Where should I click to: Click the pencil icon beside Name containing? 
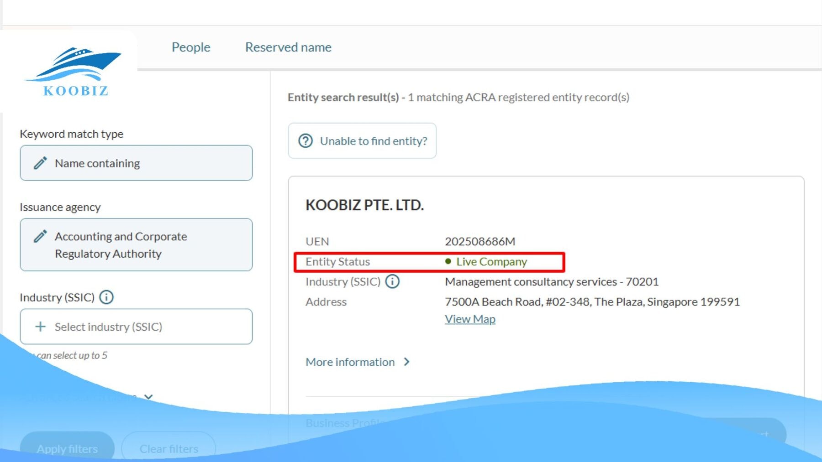click(40, 163)
